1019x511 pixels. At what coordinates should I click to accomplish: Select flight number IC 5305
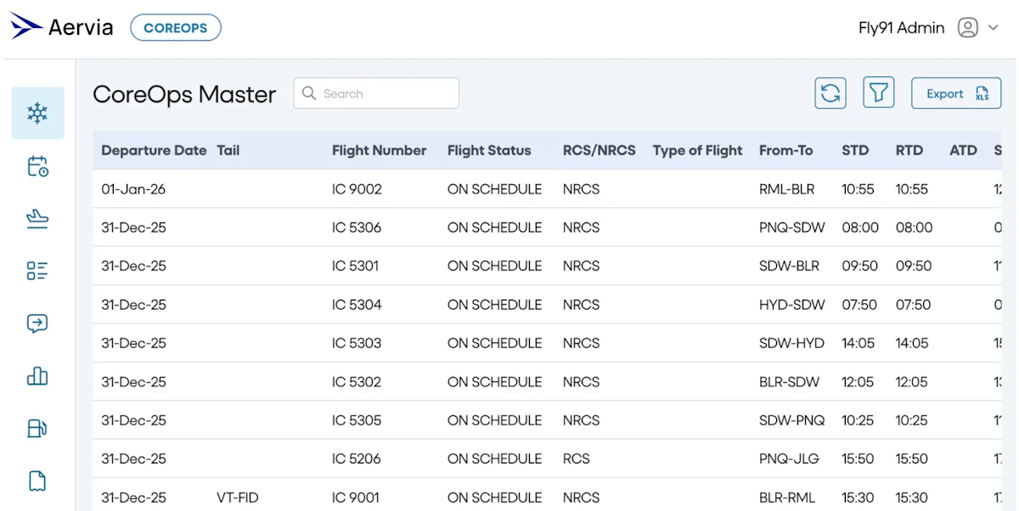pos(357,420)
